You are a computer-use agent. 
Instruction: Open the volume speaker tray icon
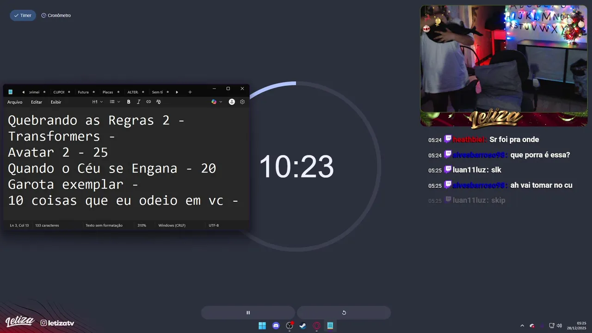click(559, 326)
